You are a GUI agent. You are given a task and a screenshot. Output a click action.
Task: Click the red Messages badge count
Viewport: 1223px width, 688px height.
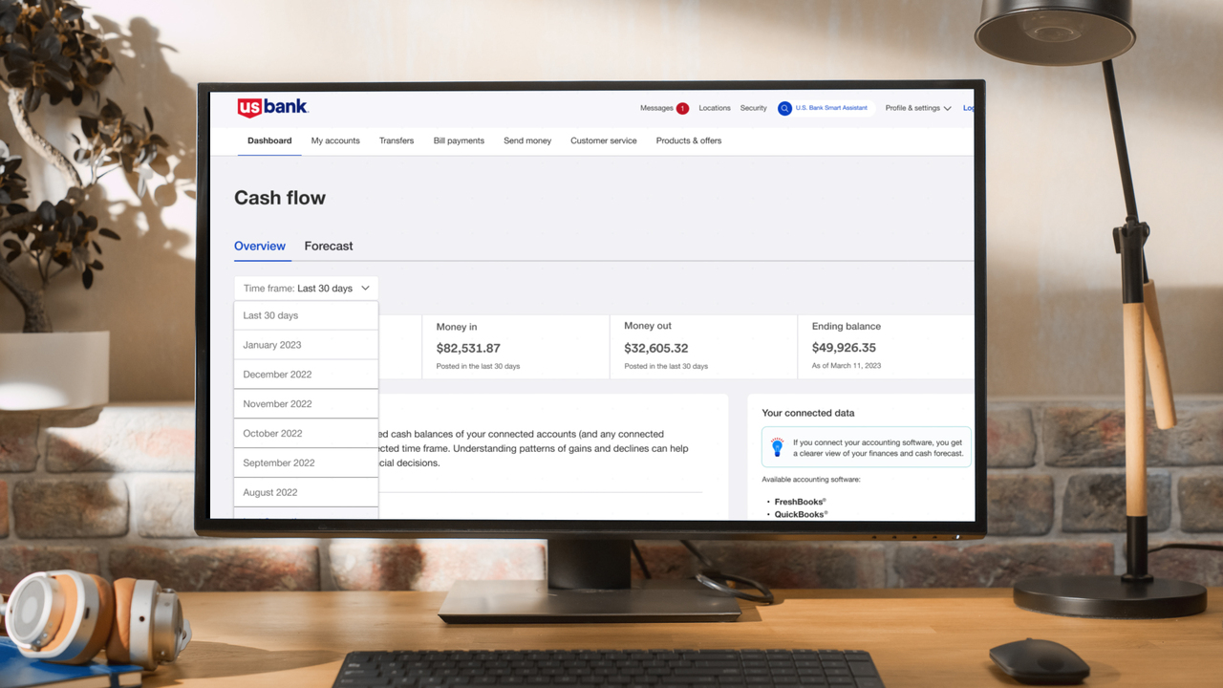(682, 109)
